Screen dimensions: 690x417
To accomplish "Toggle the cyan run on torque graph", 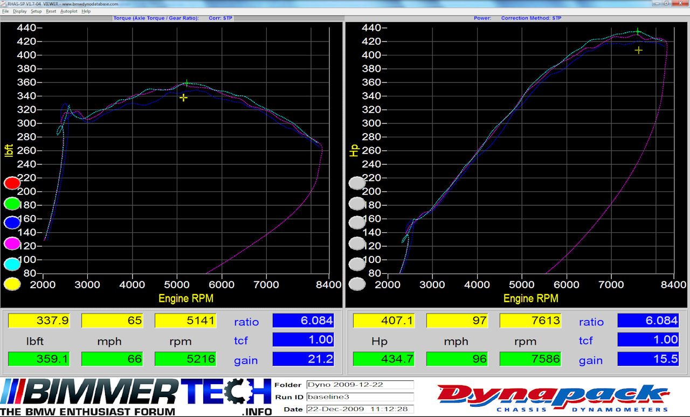I will pos(12,264).
